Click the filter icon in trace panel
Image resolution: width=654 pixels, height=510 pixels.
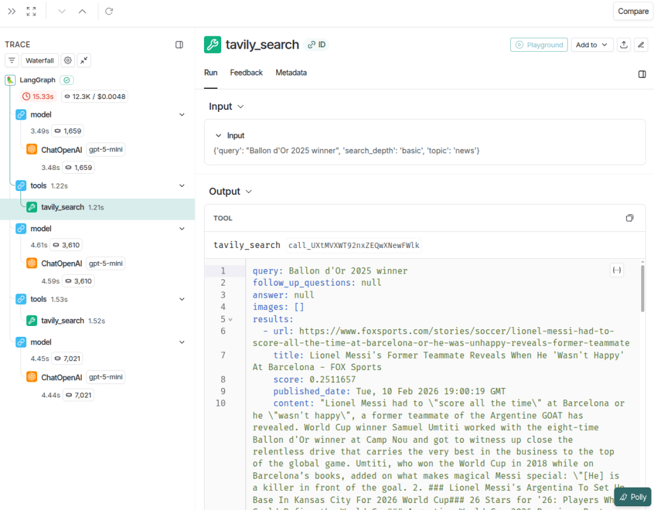coord(12,61)
